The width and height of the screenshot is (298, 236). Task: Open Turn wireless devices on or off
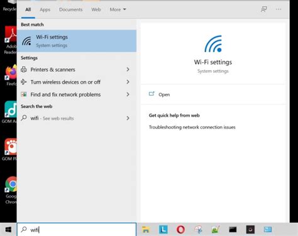(x=77, y=82)
